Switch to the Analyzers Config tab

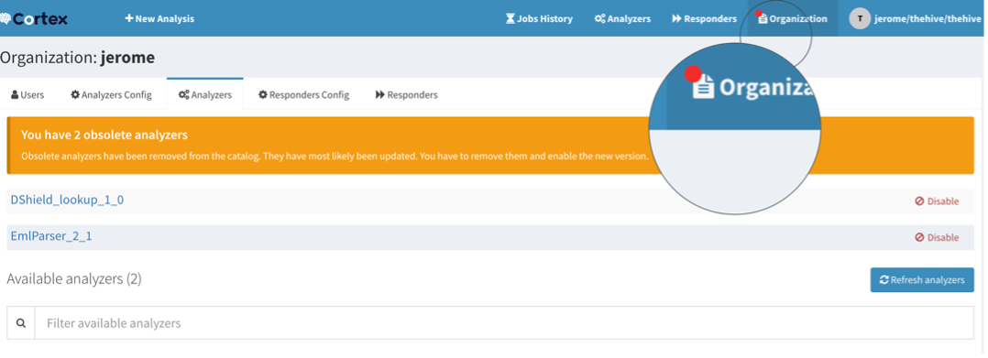112,95
